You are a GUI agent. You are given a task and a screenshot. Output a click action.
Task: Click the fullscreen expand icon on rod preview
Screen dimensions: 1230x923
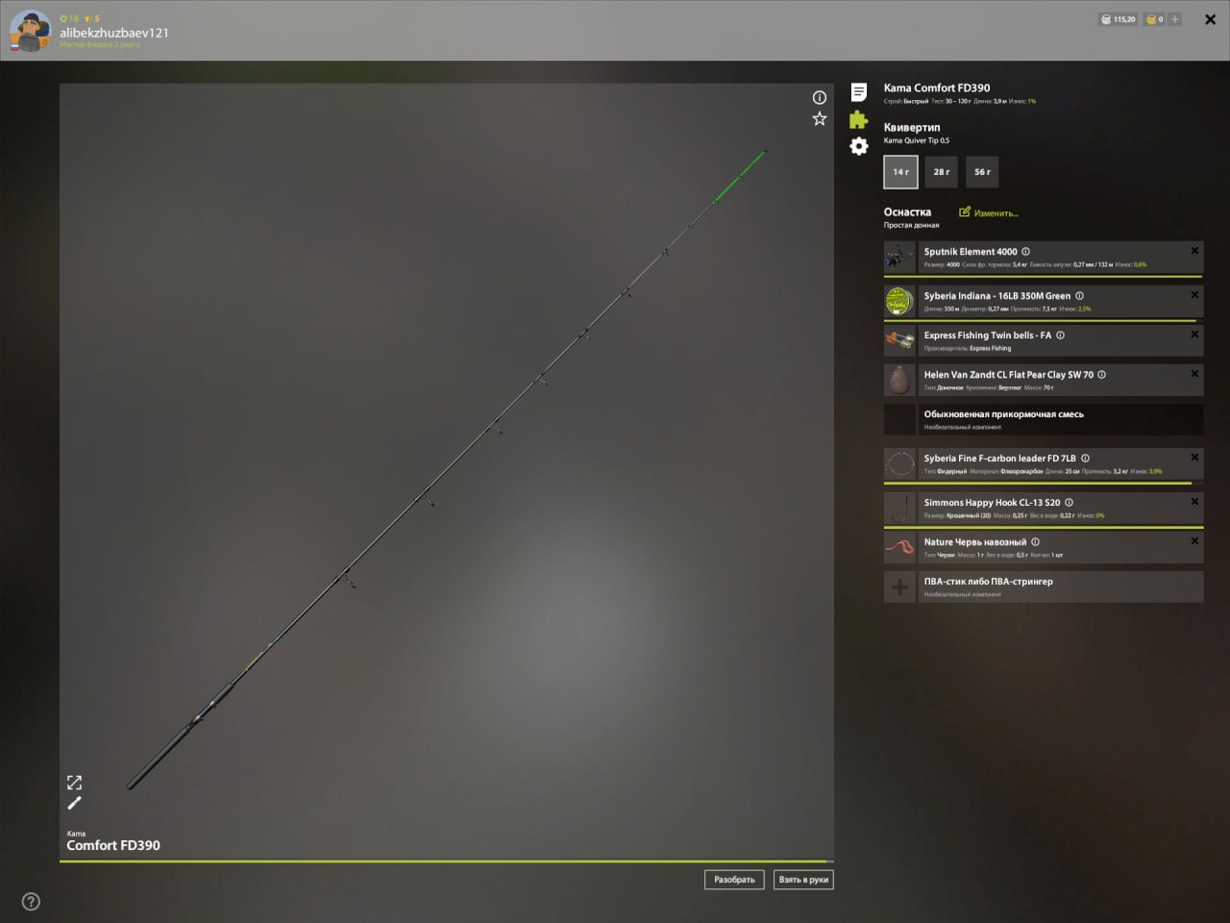pos(75,783)
